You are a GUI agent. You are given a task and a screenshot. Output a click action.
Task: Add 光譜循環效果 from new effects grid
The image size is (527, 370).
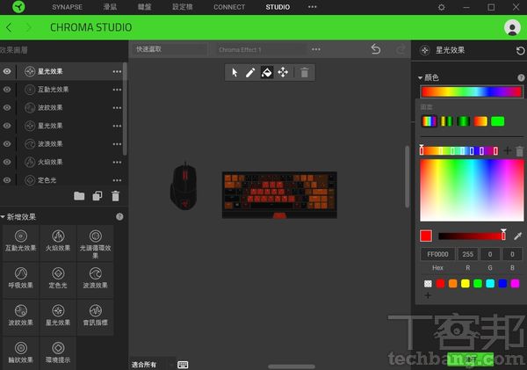pyautogui.click(x=96, y=243)
